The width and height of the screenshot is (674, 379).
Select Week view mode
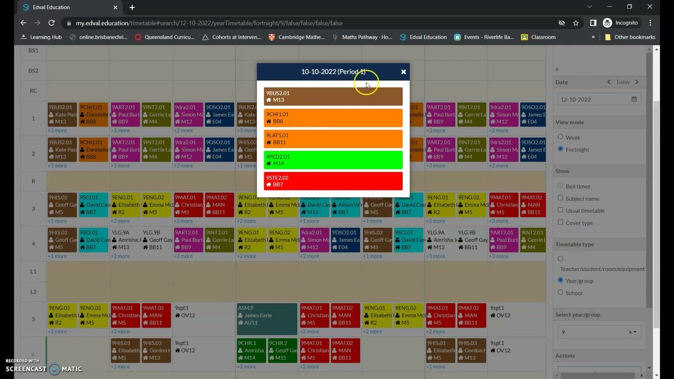560,137
